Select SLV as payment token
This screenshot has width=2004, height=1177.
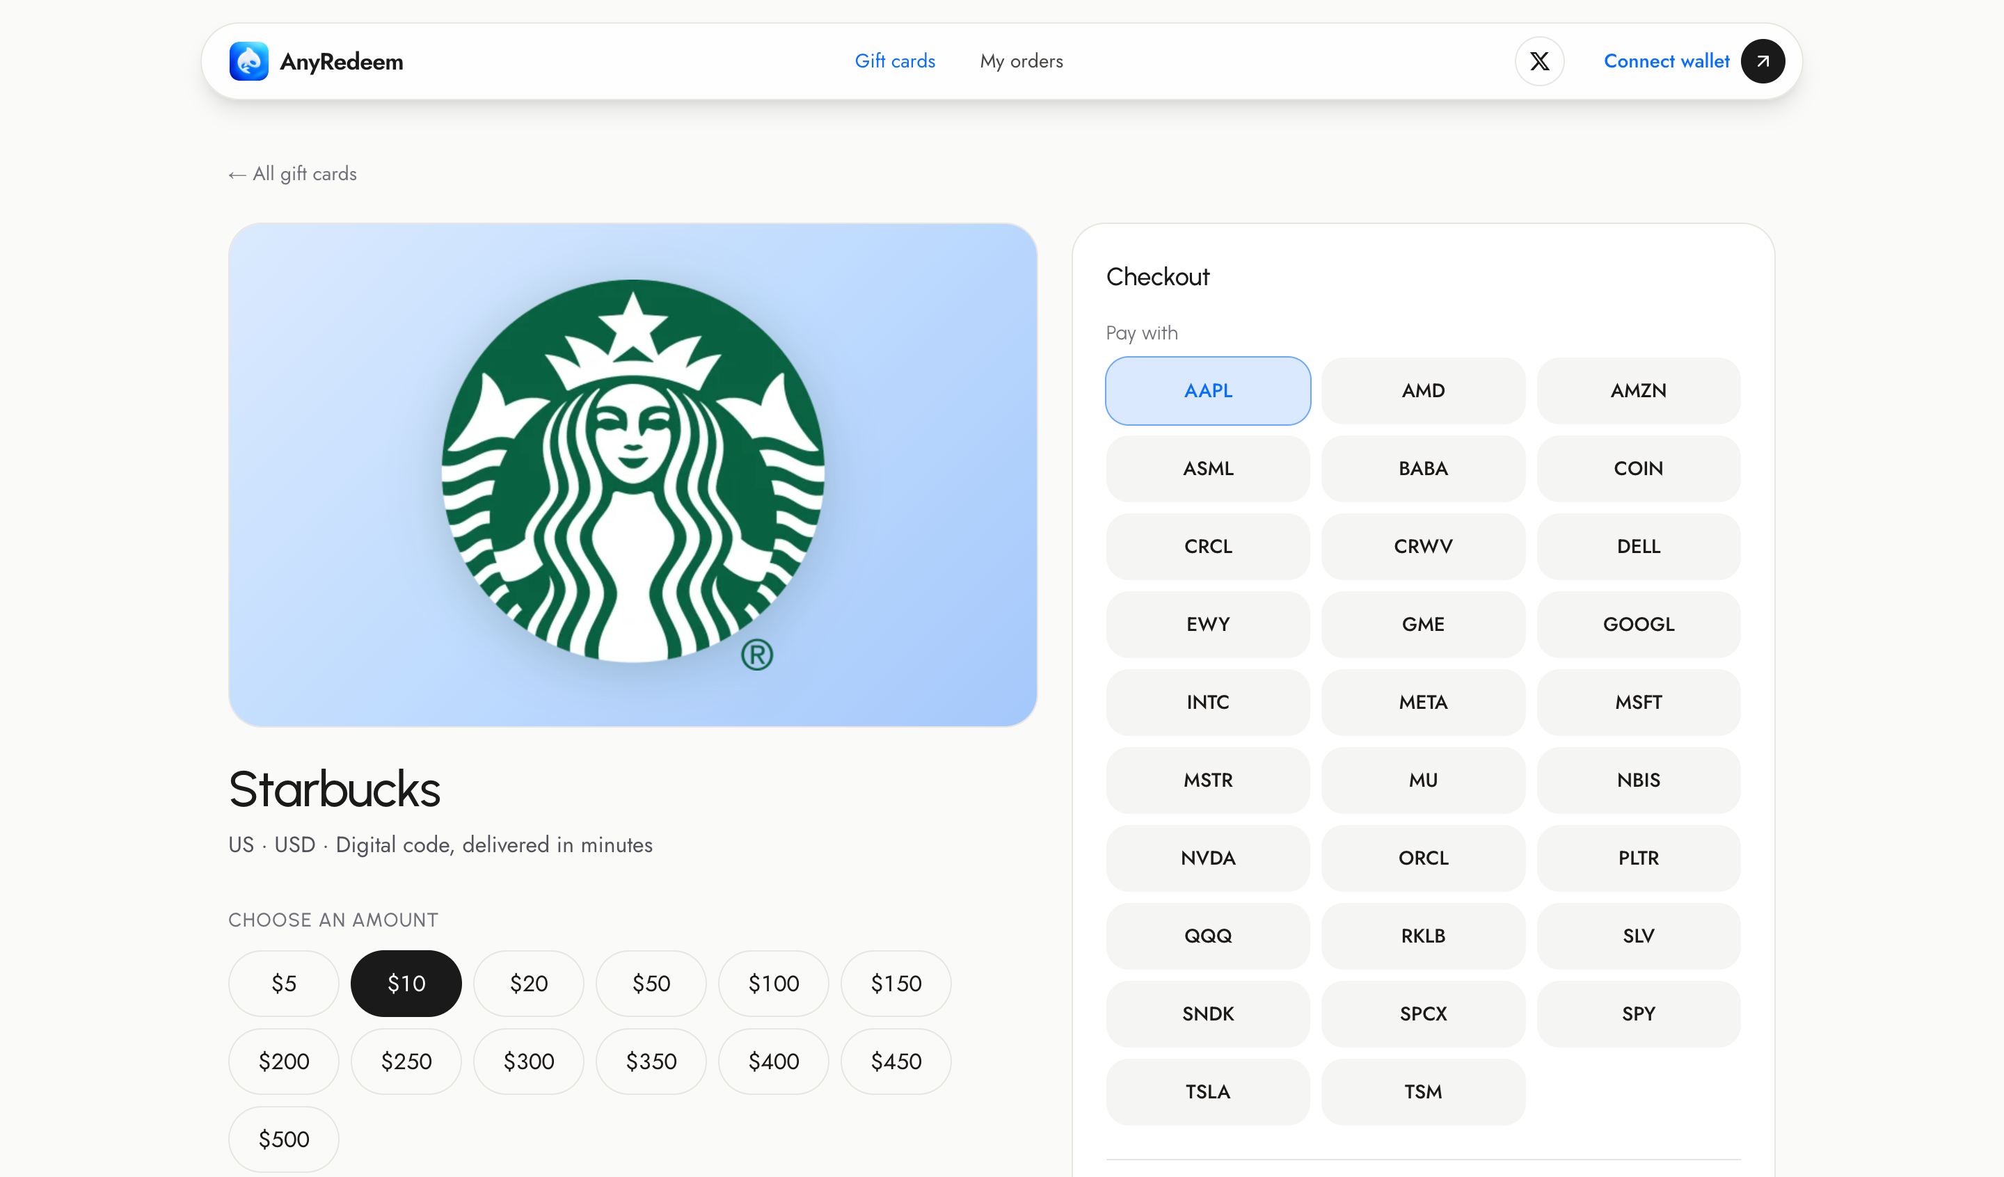[1638, 936]
